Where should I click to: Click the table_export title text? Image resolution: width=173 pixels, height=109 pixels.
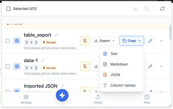(38, 35)
